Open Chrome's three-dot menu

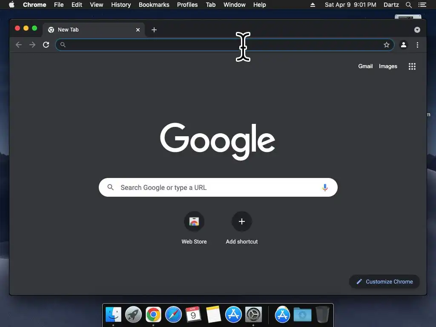pos(417,45)
